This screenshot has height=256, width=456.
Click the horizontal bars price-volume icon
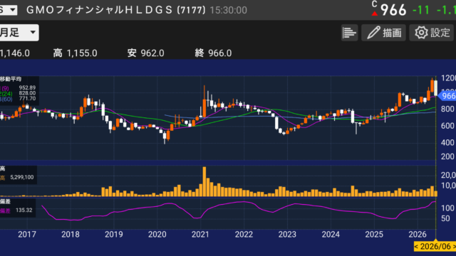pos(349,33)
